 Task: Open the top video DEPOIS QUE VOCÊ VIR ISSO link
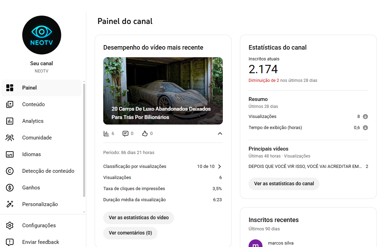tap(305, 167)
